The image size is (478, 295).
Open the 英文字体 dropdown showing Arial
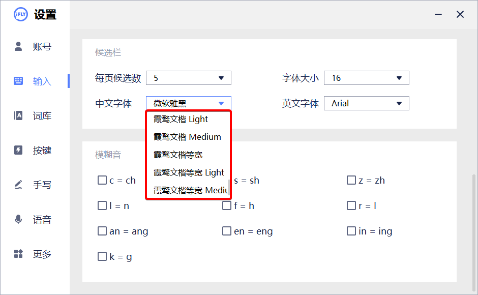[x=366, y=103]
